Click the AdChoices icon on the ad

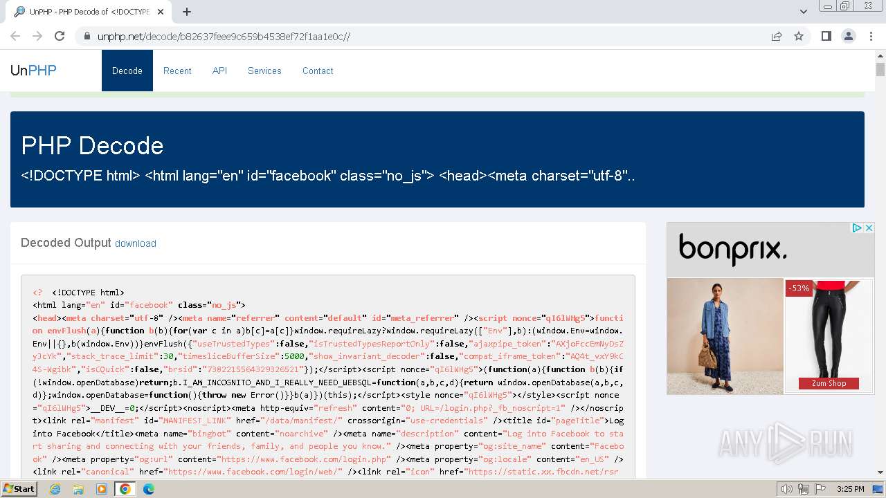click(857, 228)
